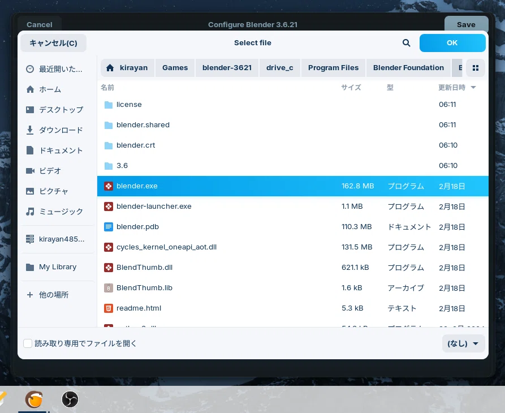Image resolution: width=505 pixels, height=413 pixels.
Task: Open the (なし) file filter dropdown
Action: (463, 343)
